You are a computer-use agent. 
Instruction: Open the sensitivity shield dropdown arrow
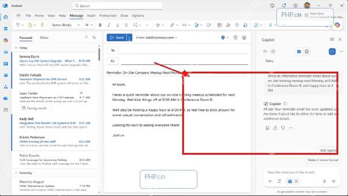point(228,38)
